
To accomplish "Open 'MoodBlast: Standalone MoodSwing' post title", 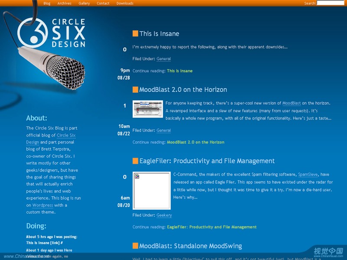I will pyautogui.click(x=190, y=246).
